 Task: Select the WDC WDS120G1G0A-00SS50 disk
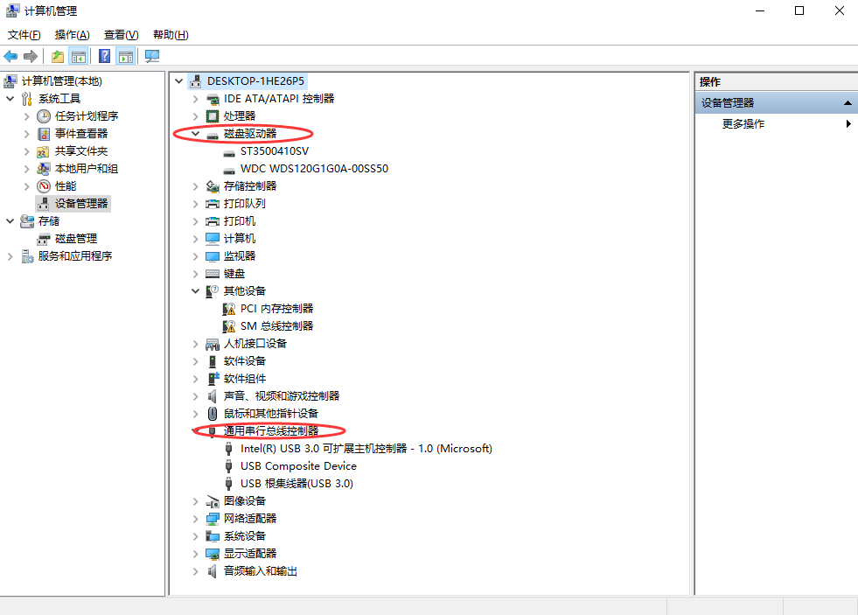point(314,169)
